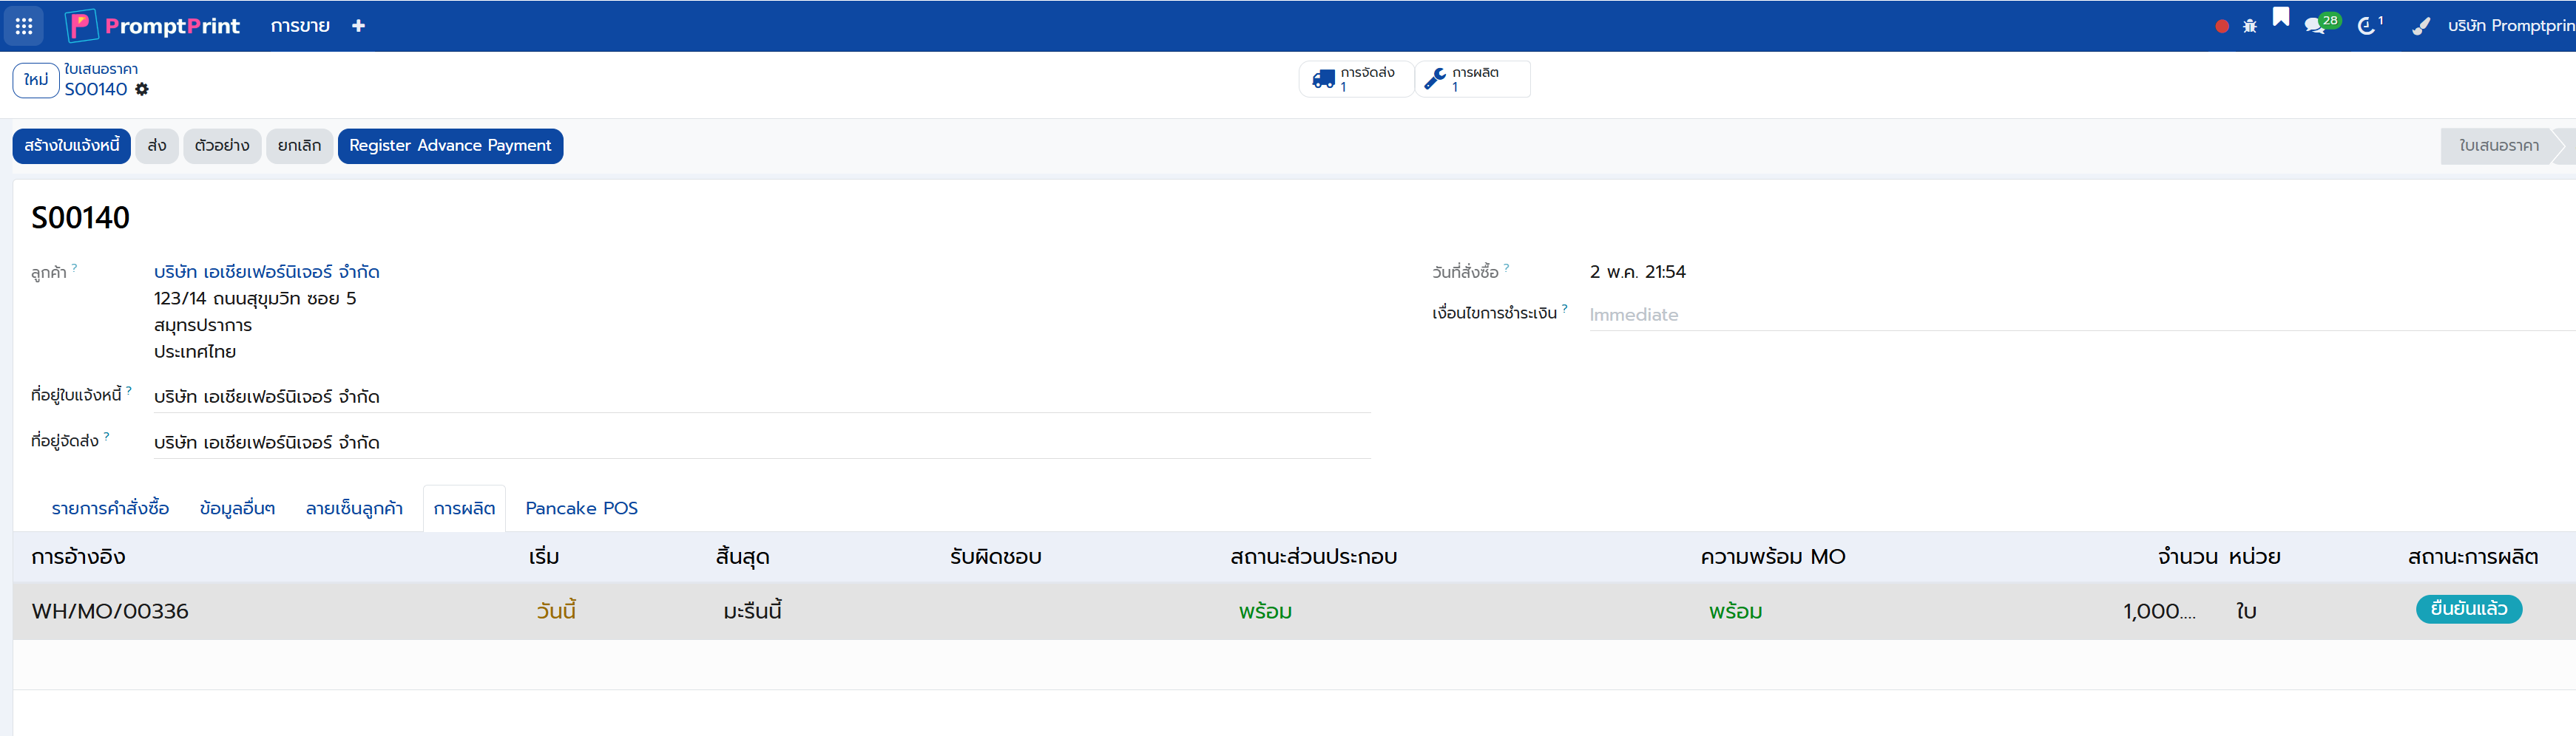Show help tooltip for ลูกค้า label
This screenshot has height=736, width=2576.
(x=75, y=267)
